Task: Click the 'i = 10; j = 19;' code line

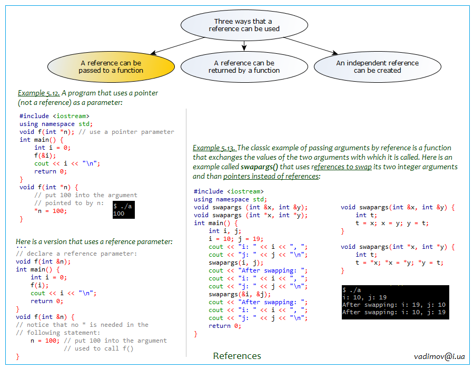Action: [x=236, y=239]
